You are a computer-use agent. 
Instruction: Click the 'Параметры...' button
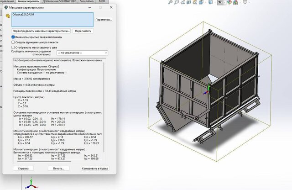pyautogui.click(x=104, y=20)
